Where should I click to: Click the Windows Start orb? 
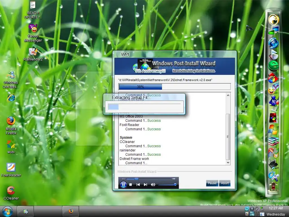point(7,211)
